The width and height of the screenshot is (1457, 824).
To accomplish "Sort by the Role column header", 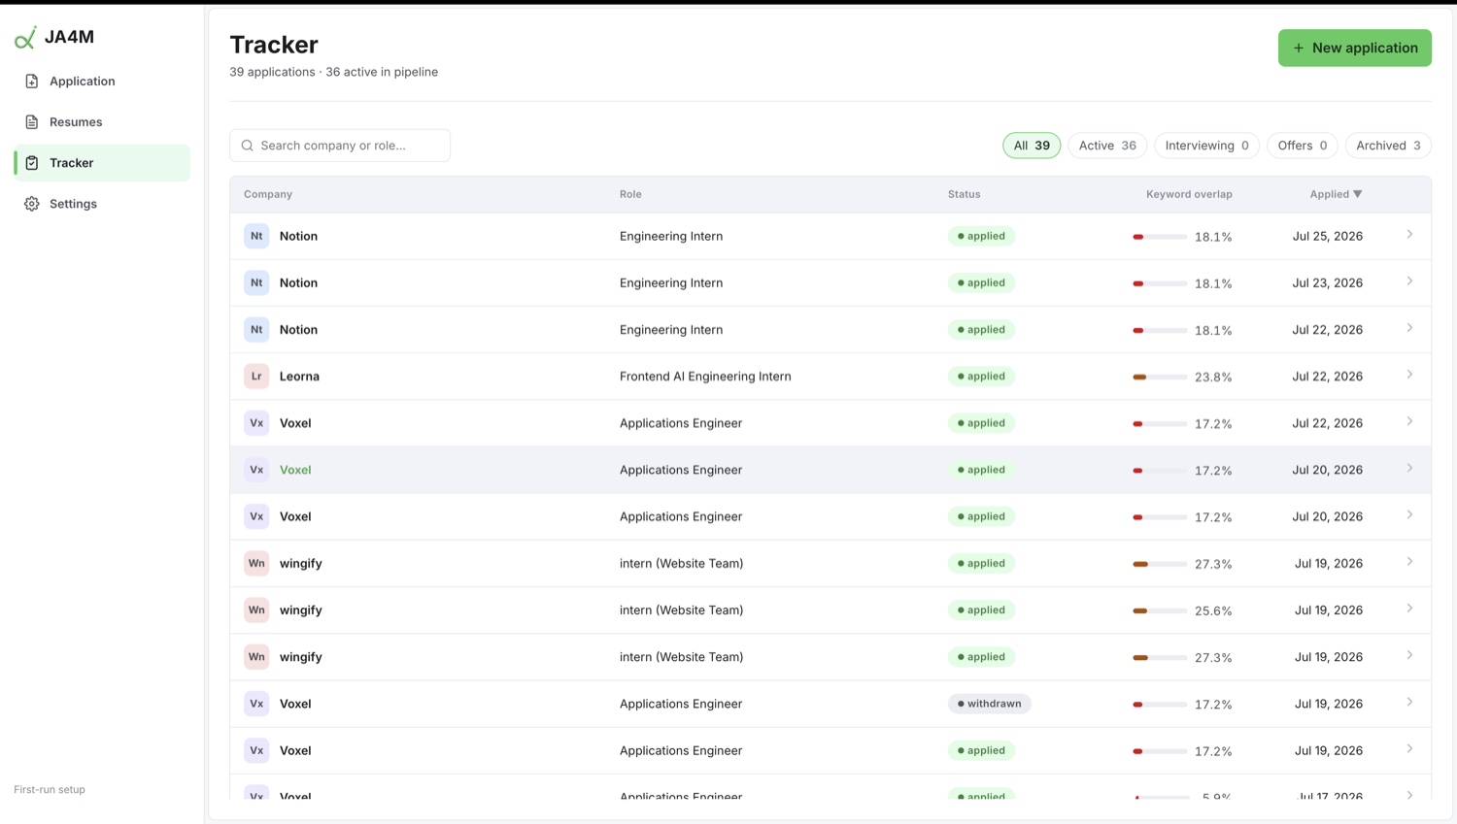I will coord(630,194).
